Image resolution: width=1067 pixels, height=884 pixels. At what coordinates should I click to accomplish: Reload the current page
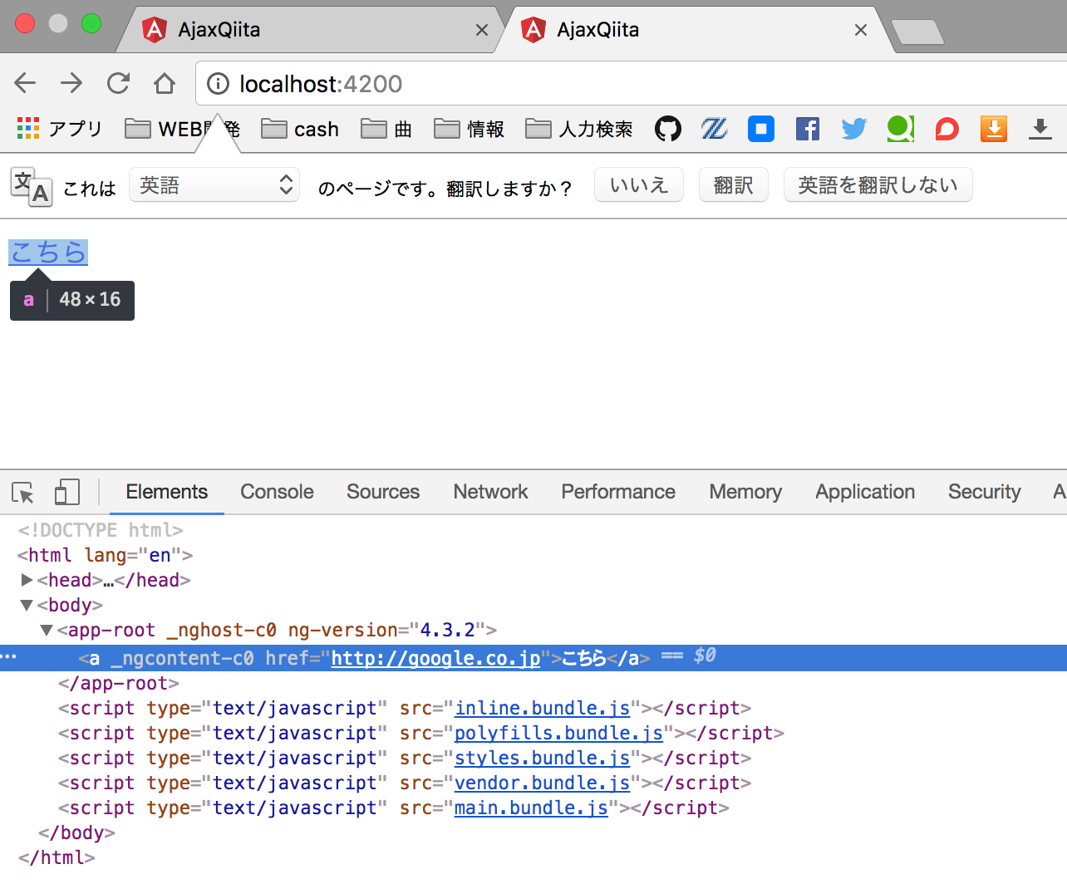117,83
